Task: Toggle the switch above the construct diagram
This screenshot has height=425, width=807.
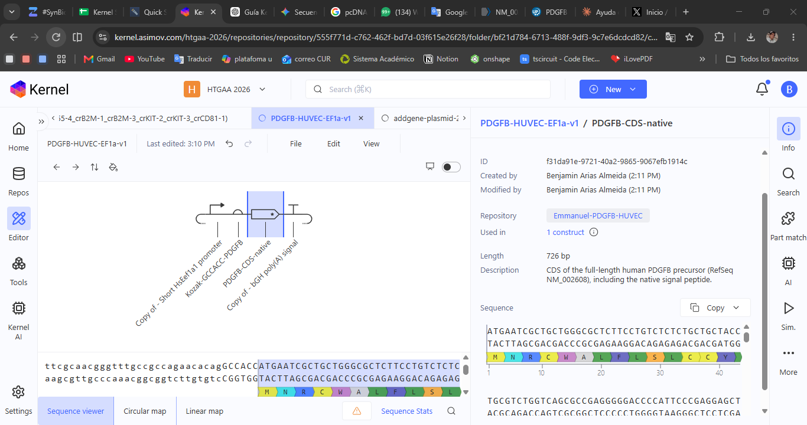Action: [x=451, y=167]
